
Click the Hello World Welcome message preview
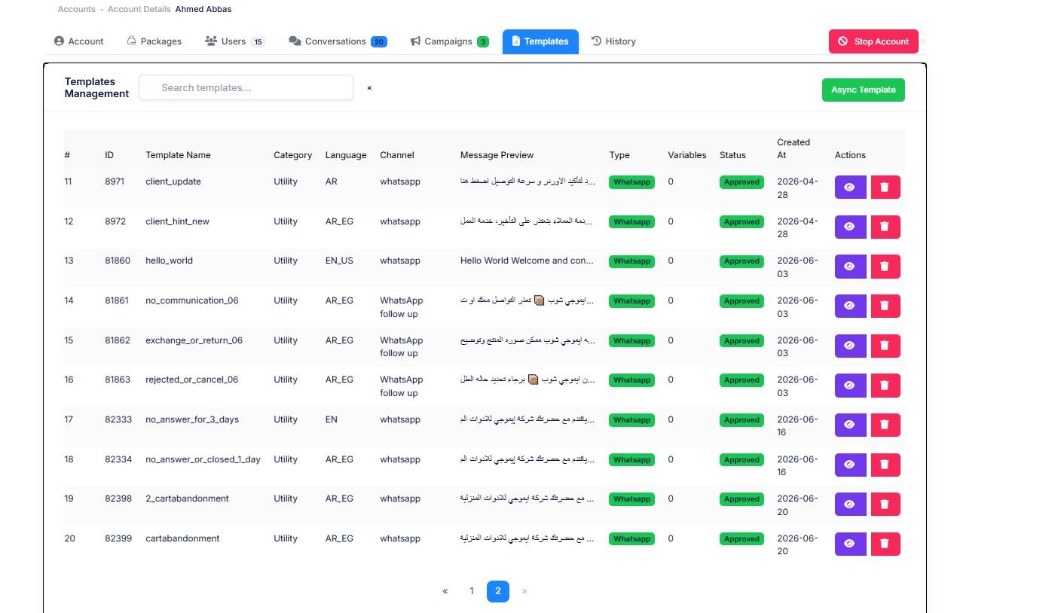[x=527, y=261]
